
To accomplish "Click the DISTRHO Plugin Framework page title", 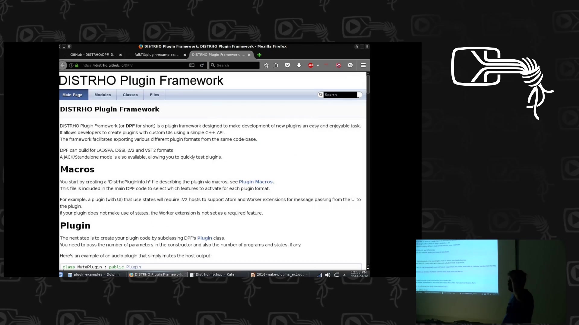I will tap(141, 80).
